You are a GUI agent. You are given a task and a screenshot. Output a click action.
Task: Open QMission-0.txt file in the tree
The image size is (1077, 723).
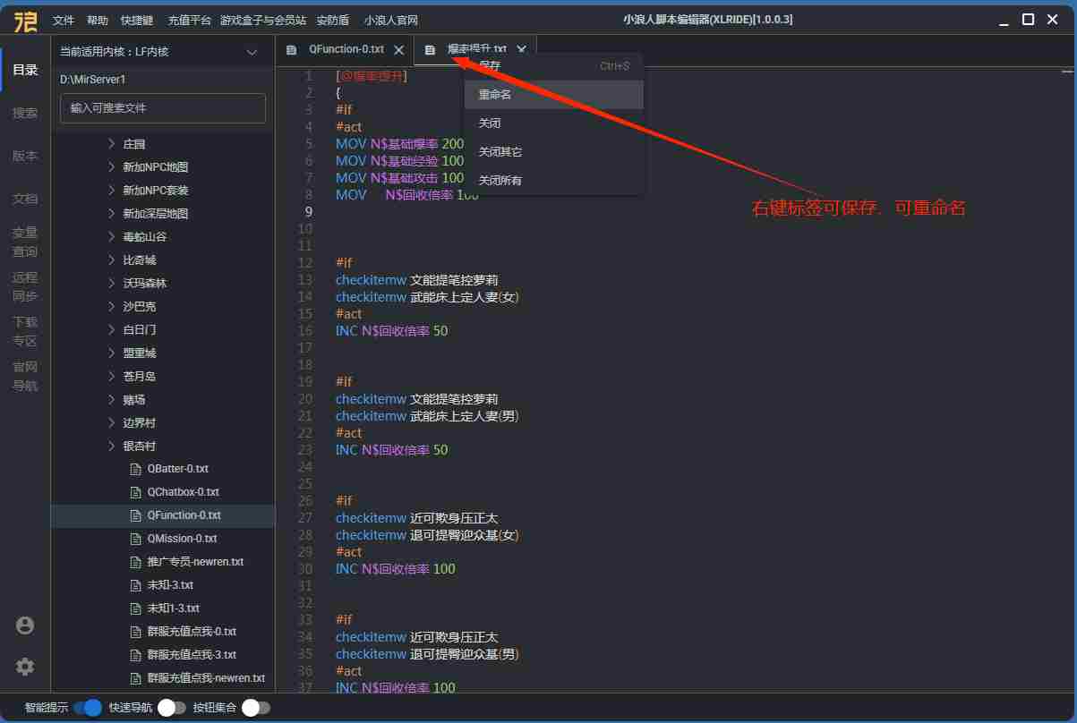(183, 539)
